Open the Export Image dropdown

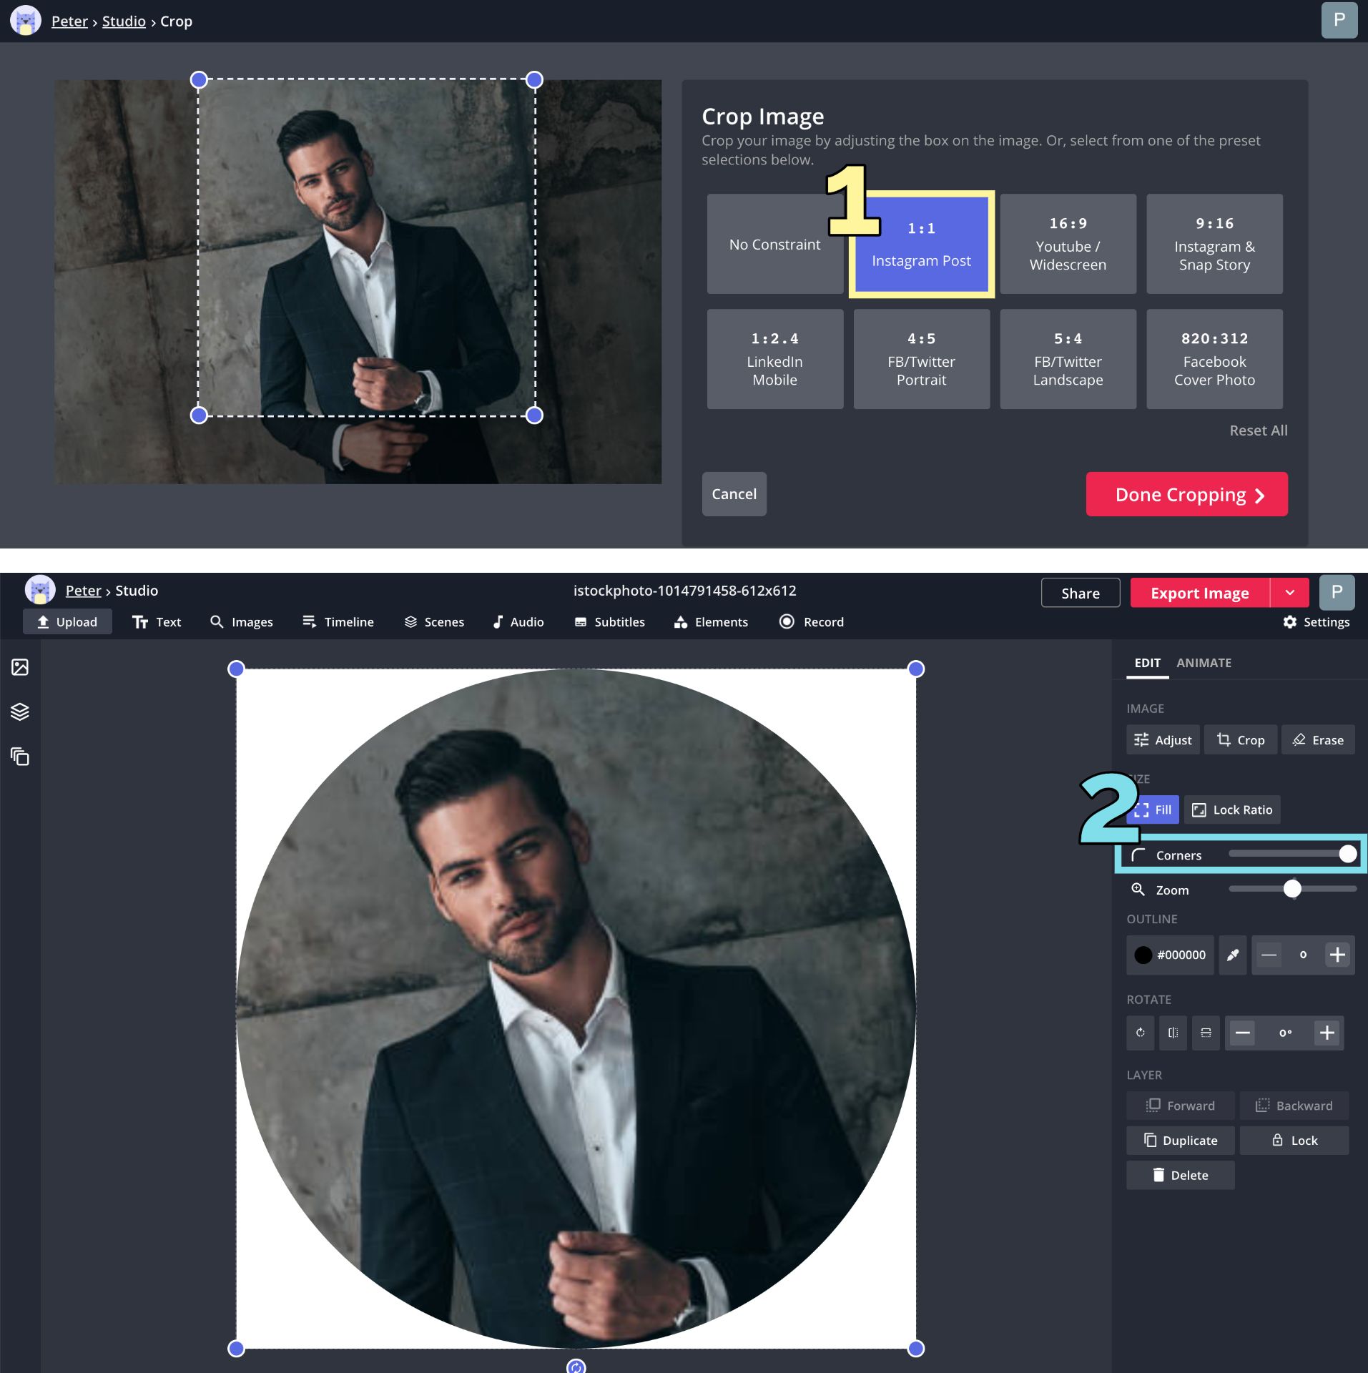coord(1289,592)
